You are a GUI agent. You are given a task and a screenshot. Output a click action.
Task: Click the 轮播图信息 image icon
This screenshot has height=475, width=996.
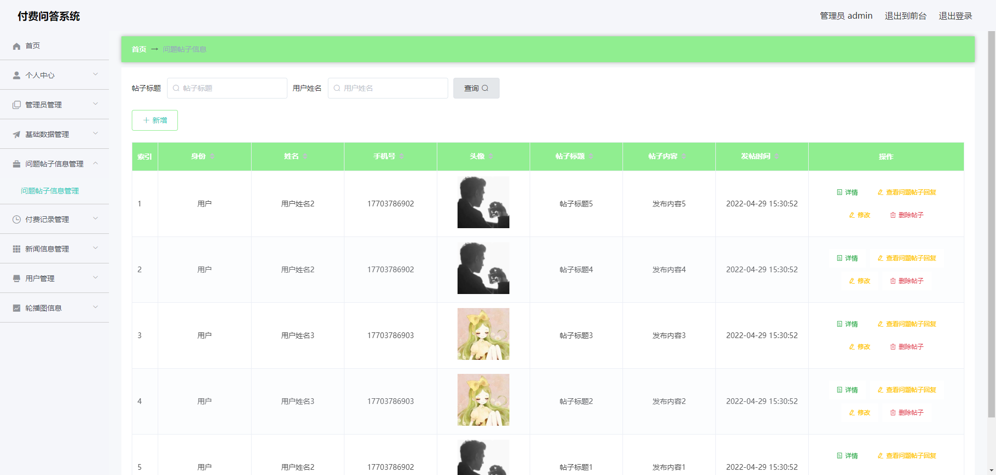(16, 308)
